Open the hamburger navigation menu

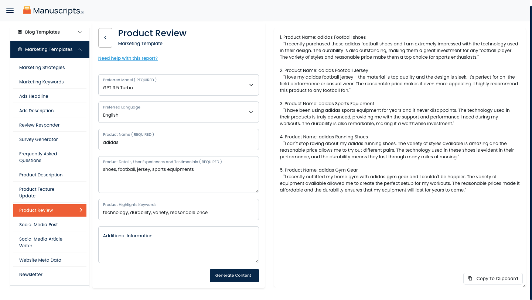click(x=10, y=11)
